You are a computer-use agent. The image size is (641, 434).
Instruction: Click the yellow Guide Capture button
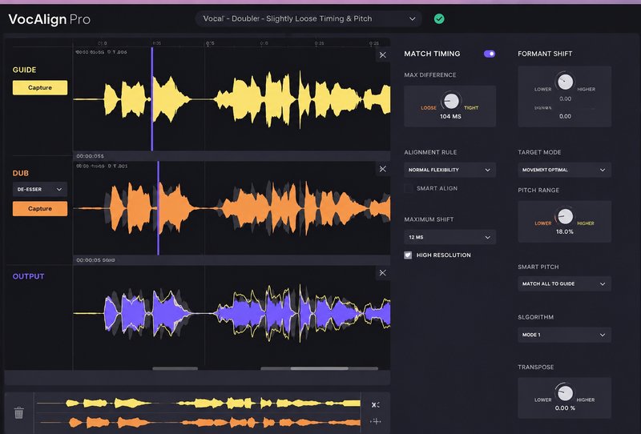[x=39, y=87]
